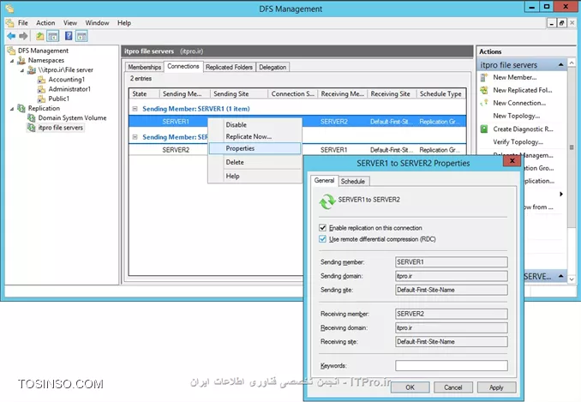The width and height of the screenshot is (581, 402).
Task: Choose Replicate Now from context menu
Action: pyautogui.click(x=255, y=136)
